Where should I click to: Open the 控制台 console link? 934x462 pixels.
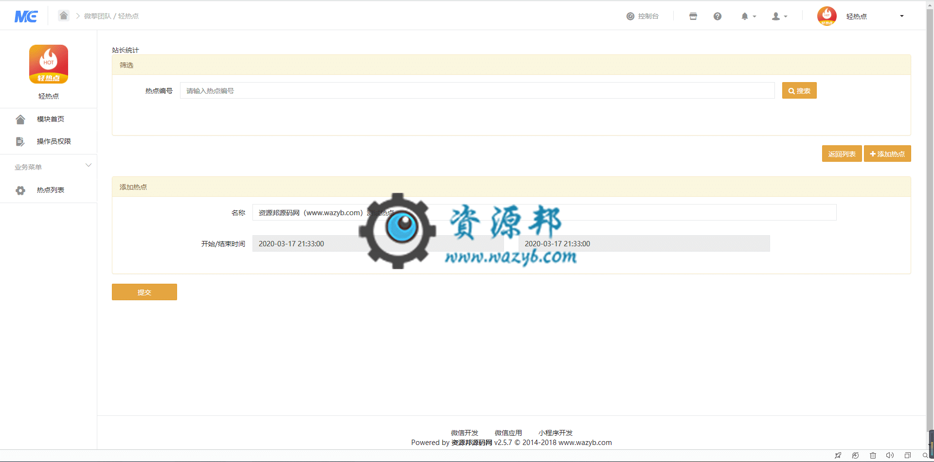click(x=643, y=16)
